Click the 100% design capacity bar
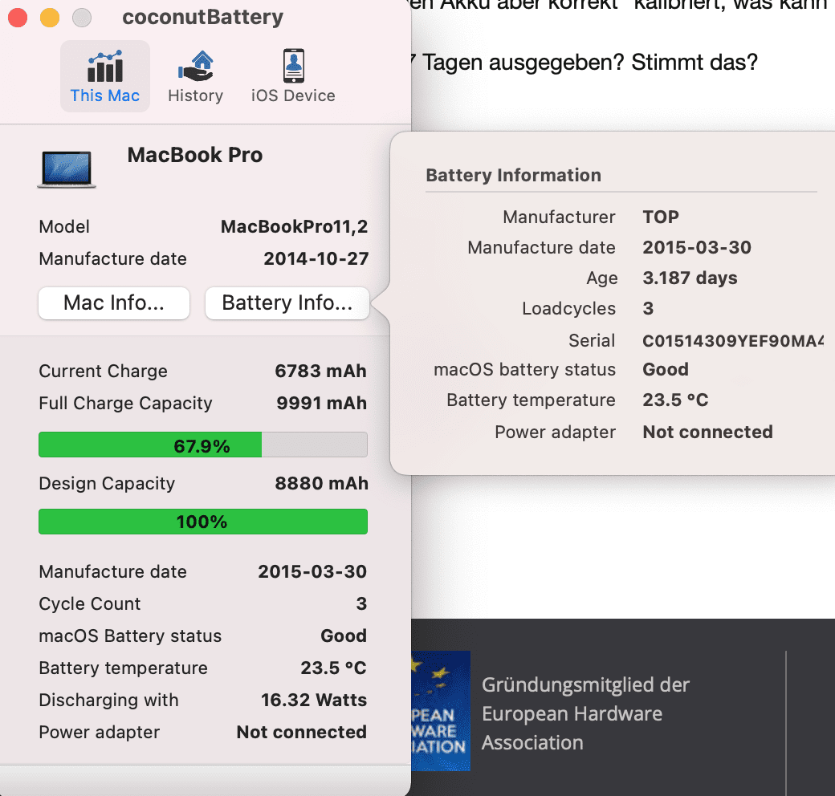The width and height of the screenshot is (835, 796). click(x=203, y=522)
